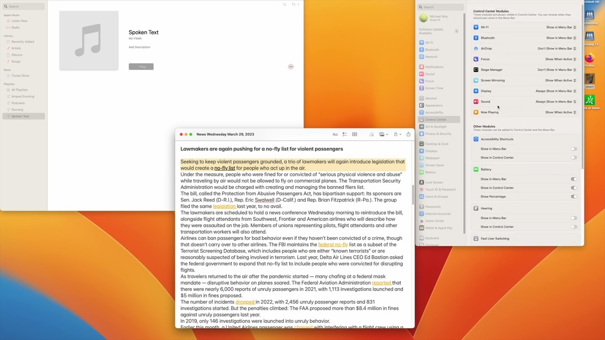Open the media/photo menu in Notes toolbar
The width and height of the screenshot is (605, 340).
(383, 135)
